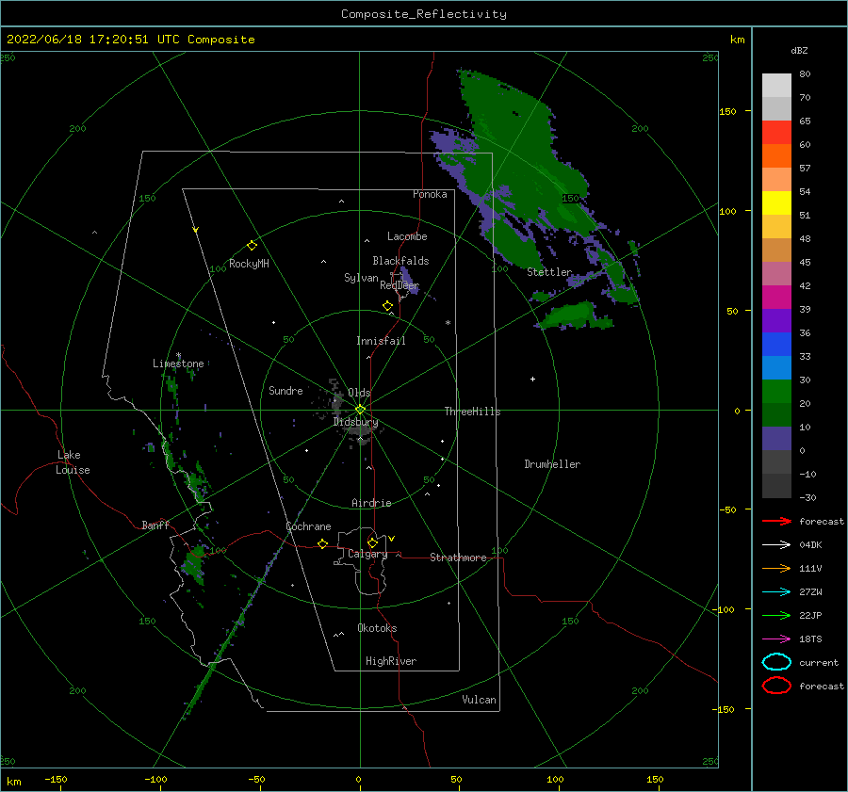This screenshot has height=792, width=848.
Task: Pick the magenta swatch below 42 dBZ
Action: (776, 298)
